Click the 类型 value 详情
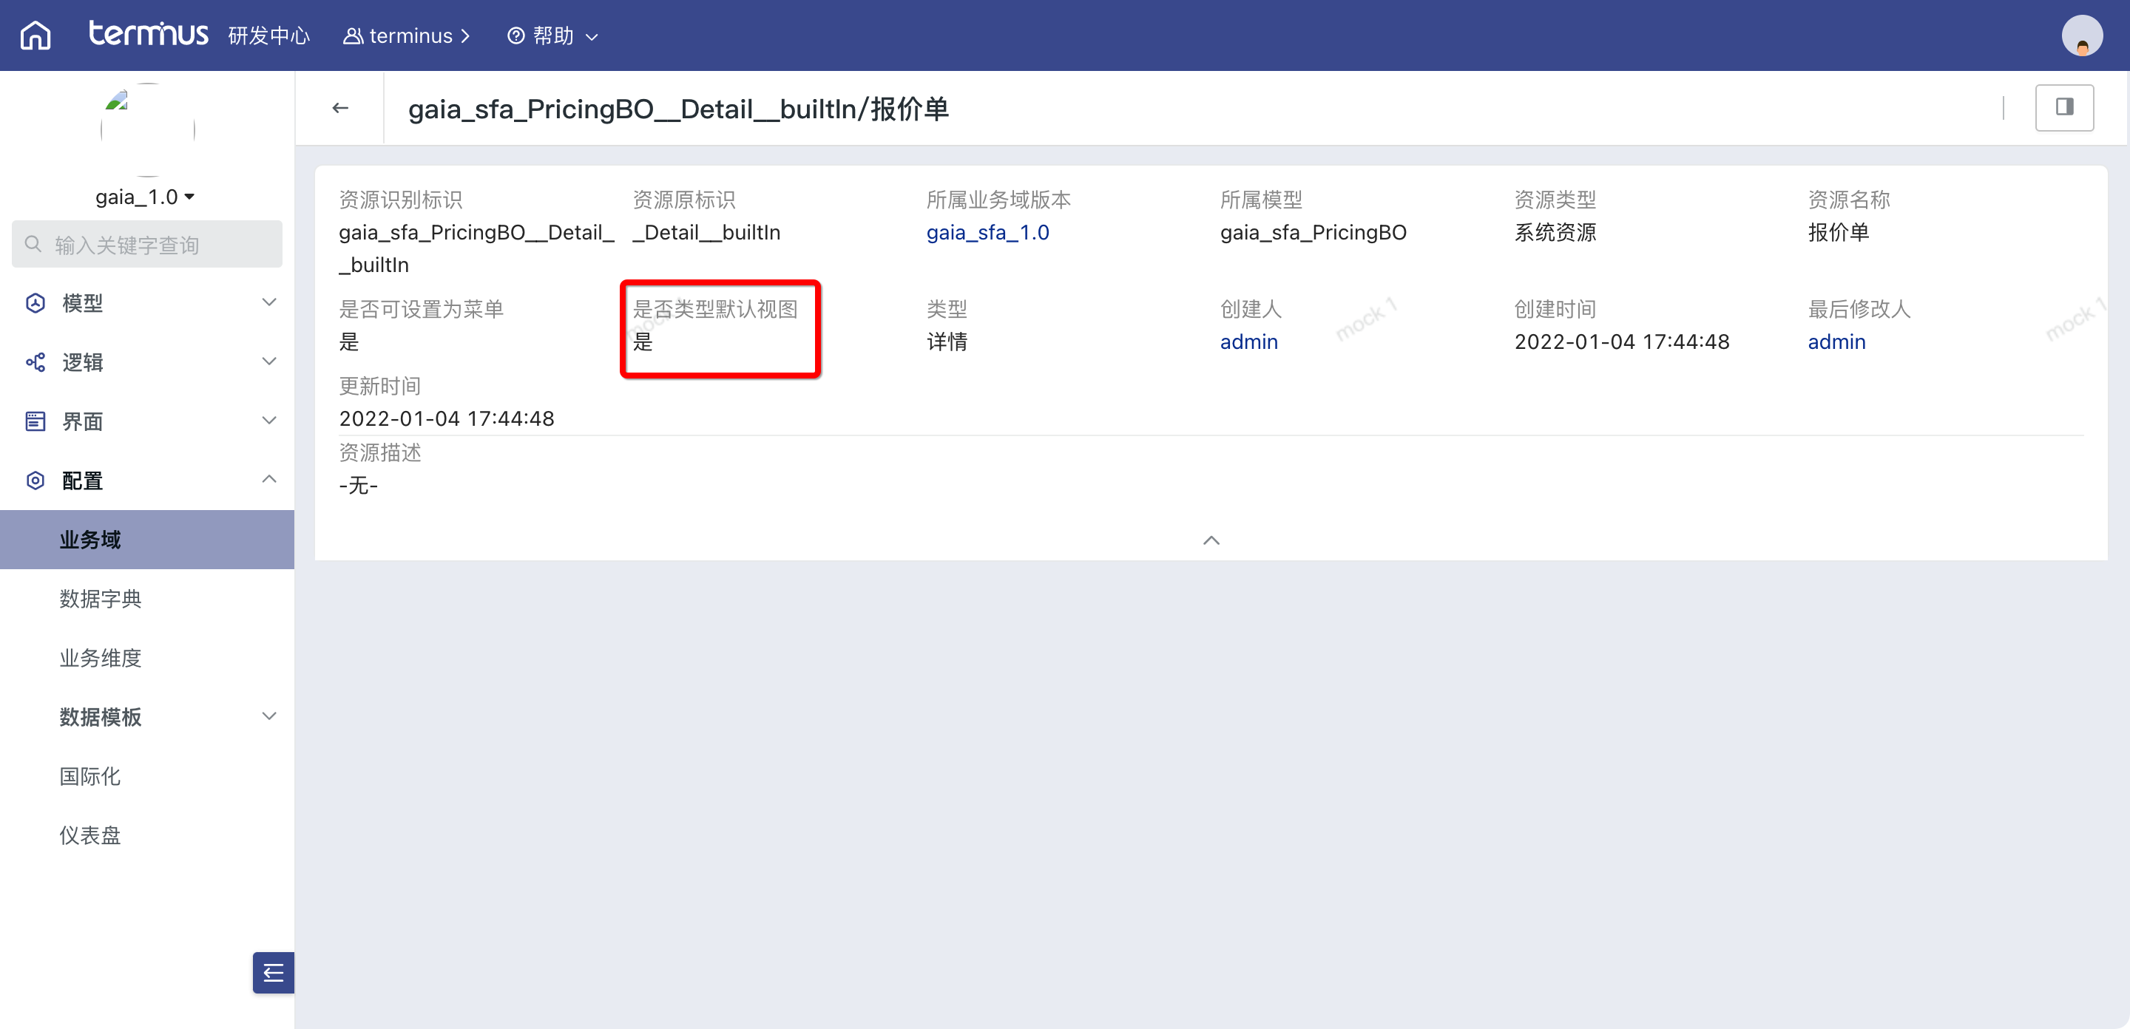This screenshot has width=2130, height=1029. [x=947, y=342]
